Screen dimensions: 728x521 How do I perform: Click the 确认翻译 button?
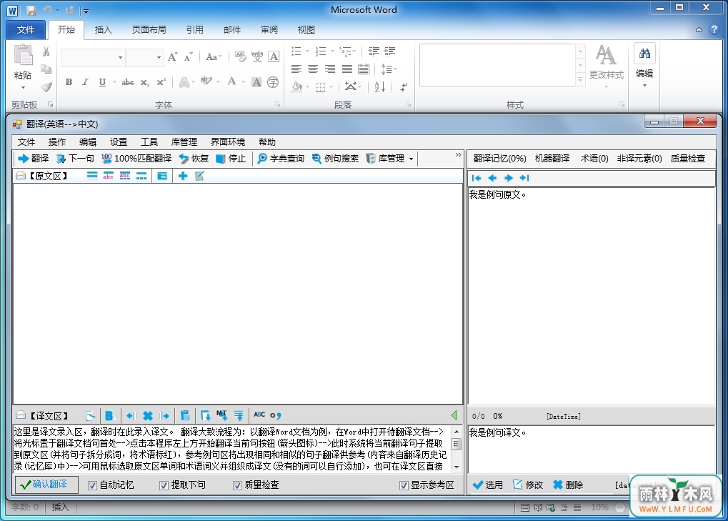click(x=46, y=485)
